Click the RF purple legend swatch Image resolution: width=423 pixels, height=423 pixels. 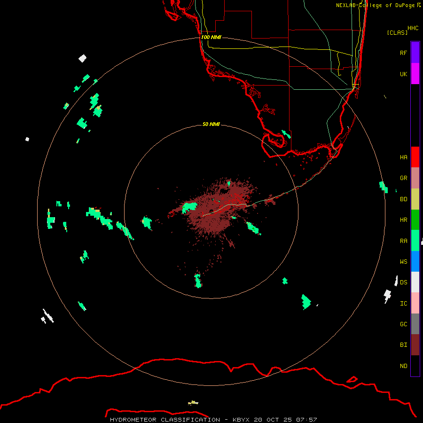(x=415, y=53)
